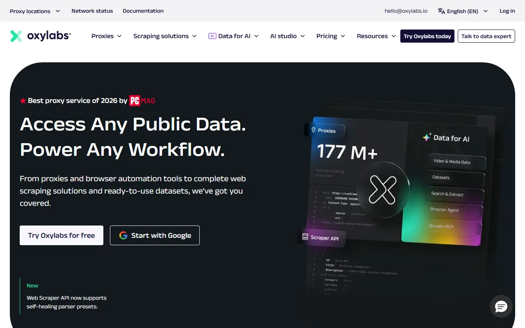Click the X emblem in the hero illustration
The image size is (525, 328).
tap(383, 190)
